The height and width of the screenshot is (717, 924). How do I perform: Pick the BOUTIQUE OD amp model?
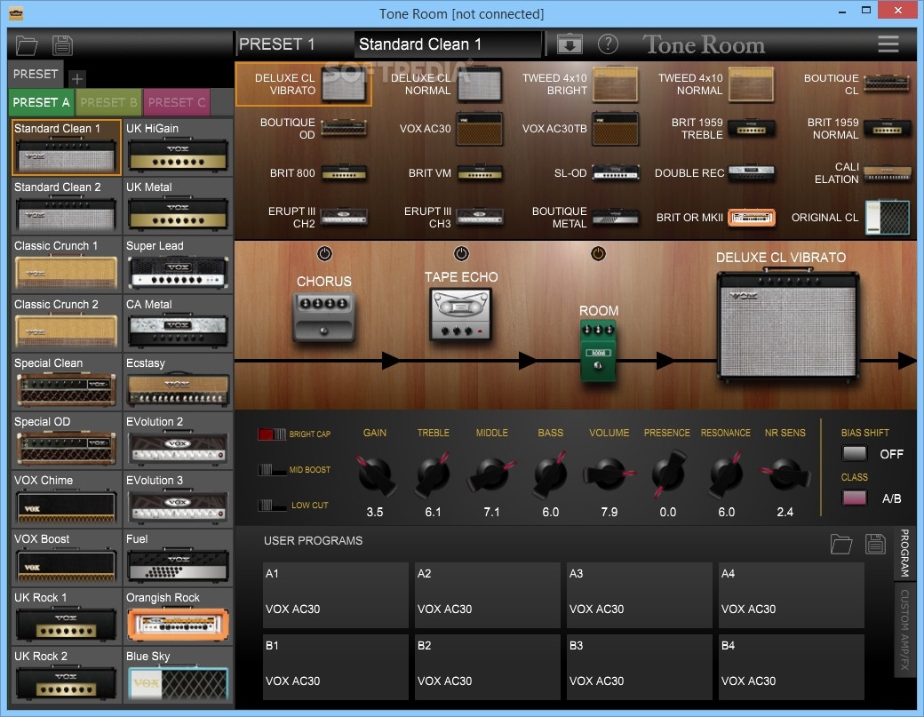coord(314,129)
